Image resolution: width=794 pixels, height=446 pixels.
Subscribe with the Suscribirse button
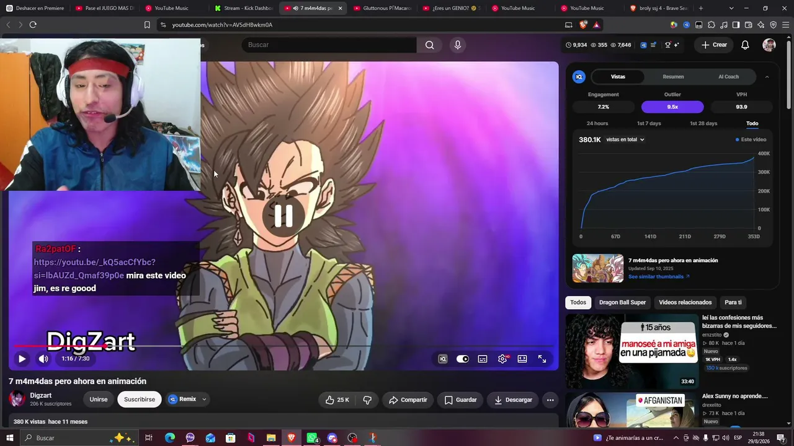(140, 400)
